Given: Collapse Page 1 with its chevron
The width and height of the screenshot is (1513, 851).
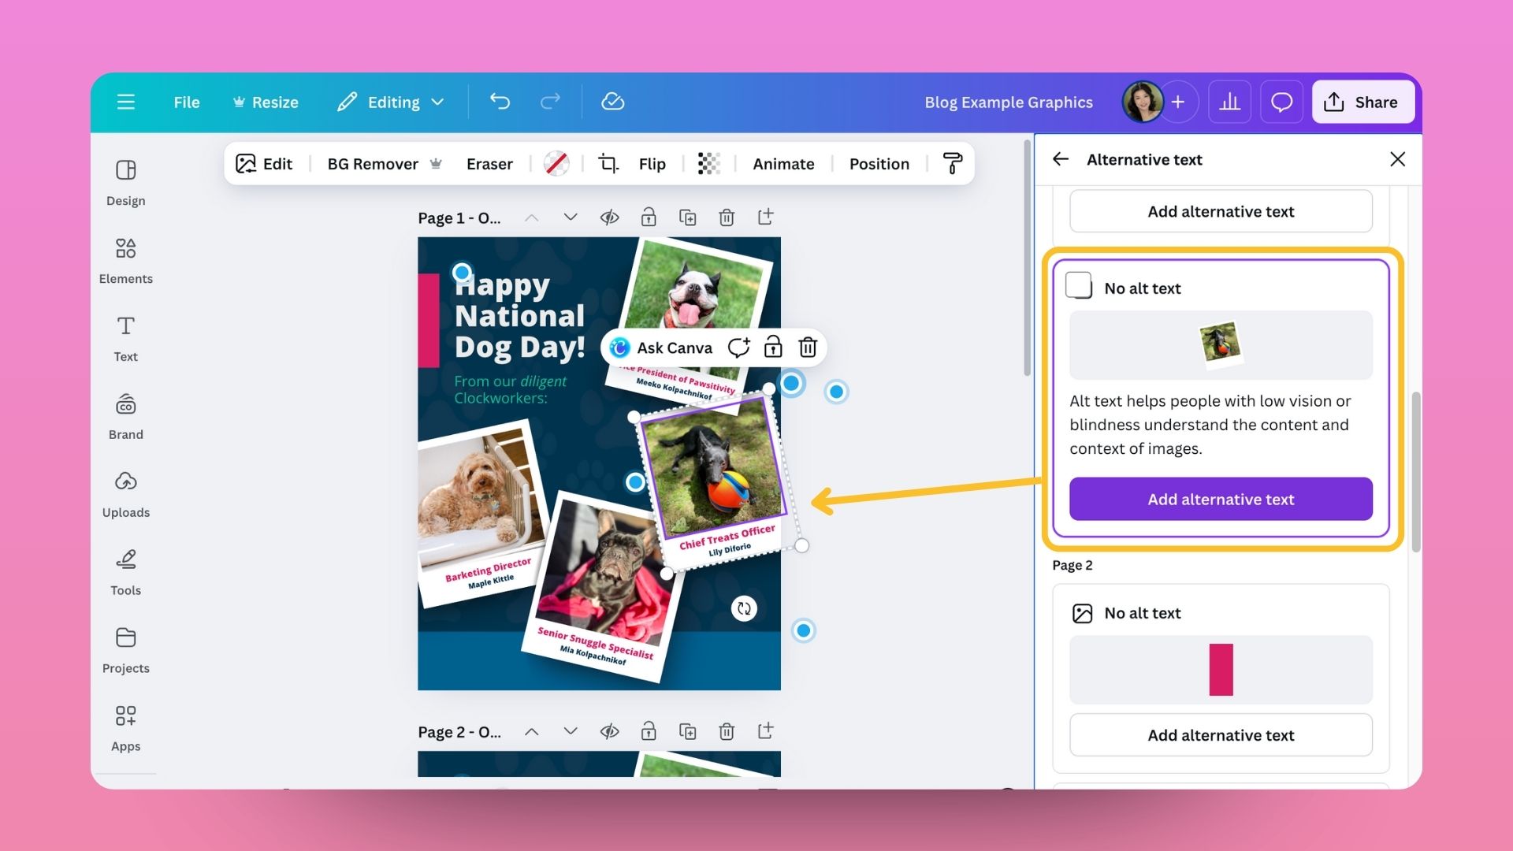Looking at the screenshot, I should (x=531, y=217).
